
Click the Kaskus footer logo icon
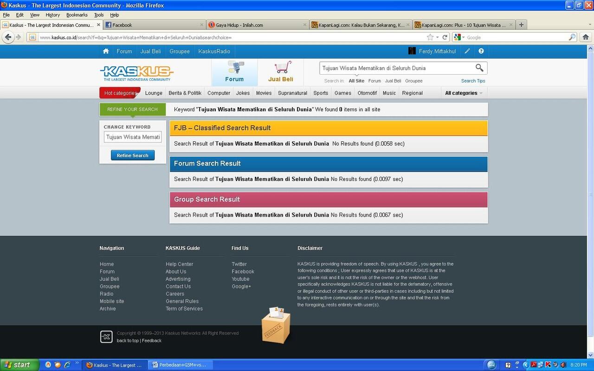tap(106, 337)
